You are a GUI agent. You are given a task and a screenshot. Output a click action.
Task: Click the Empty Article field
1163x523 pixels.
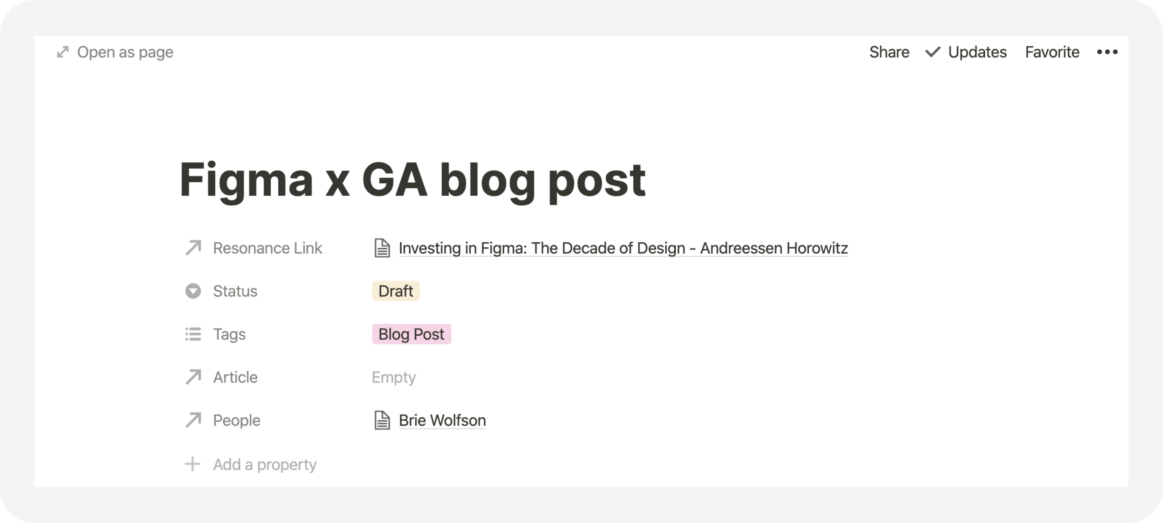pos(394,377)
